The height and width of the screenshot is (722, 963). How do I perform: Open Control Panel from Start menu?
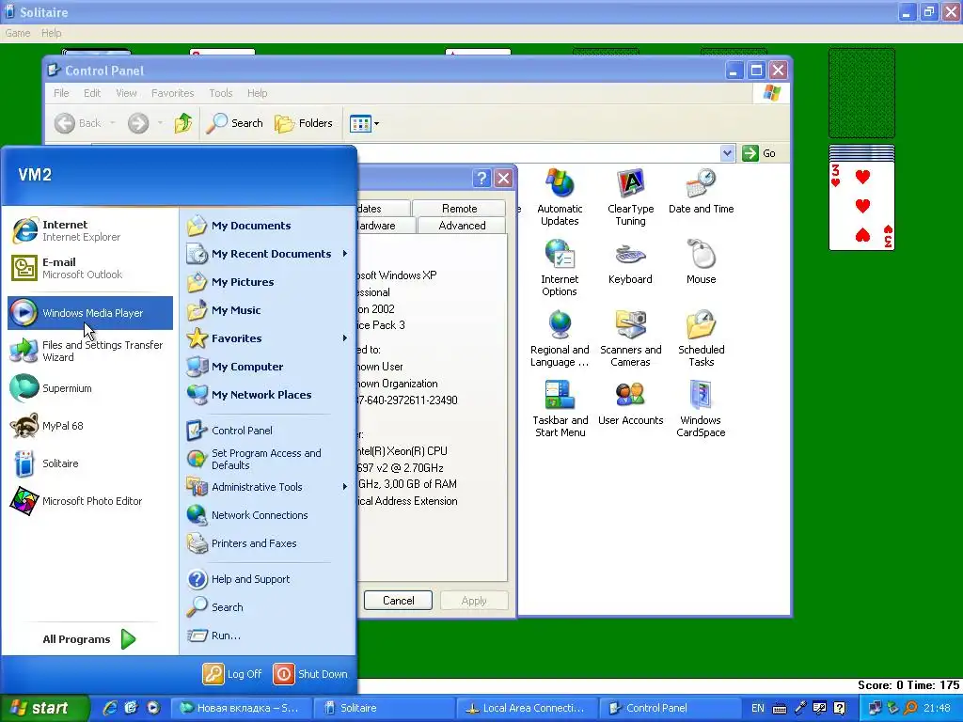pyautogui.click(x=268, y=431)
